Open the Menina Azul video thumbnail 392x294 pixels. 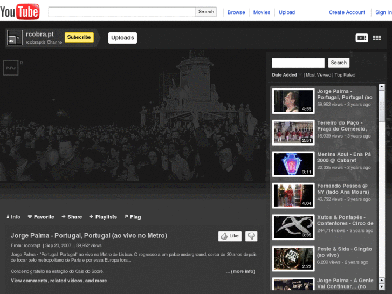click(x=293, y=164)
